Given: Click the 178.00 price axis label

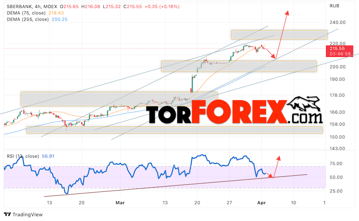Looking at the screenshot, I should (x=337, y=95).
